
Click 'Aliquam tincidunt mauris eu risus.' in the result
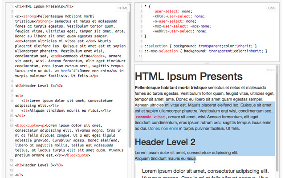click(x=165, y=158)
